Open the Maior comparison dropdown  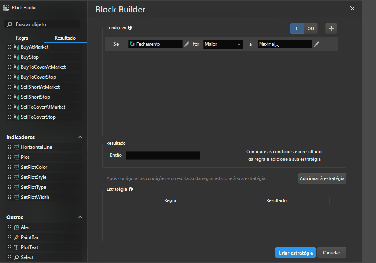[x=223, y=44]
